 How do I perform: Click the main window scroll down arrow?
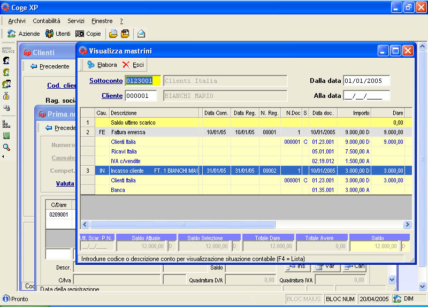pyautogui.click(x=422, y=286)
